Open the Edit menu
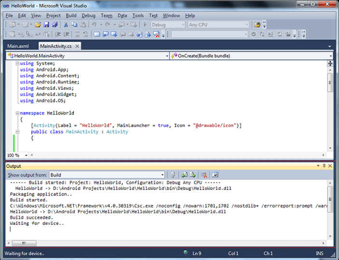The height and width of the screenshot is (260, 339). pos(22,15)
